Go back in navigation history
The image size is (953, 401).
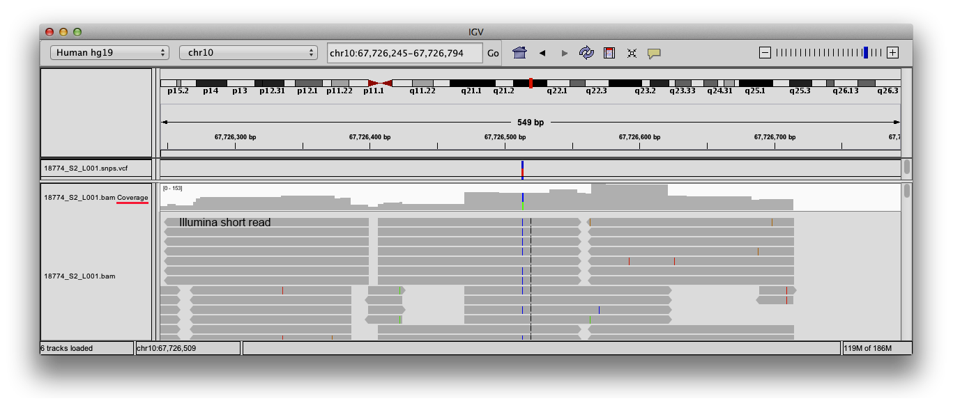(x=542, y=52)
